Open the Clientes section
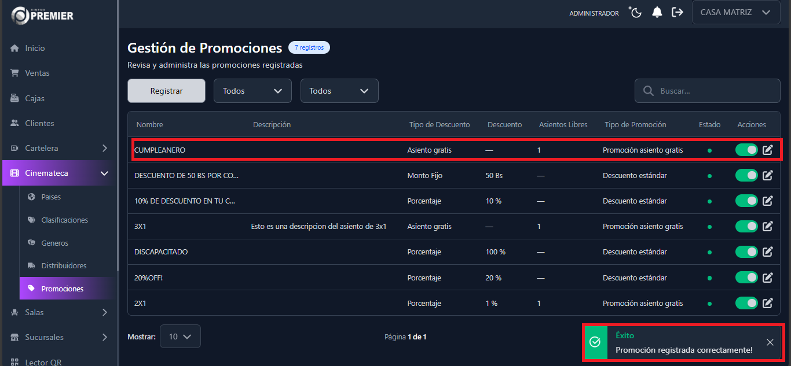Image resolution: width=791 pixels, height=366 pixels. pos(39,124)
